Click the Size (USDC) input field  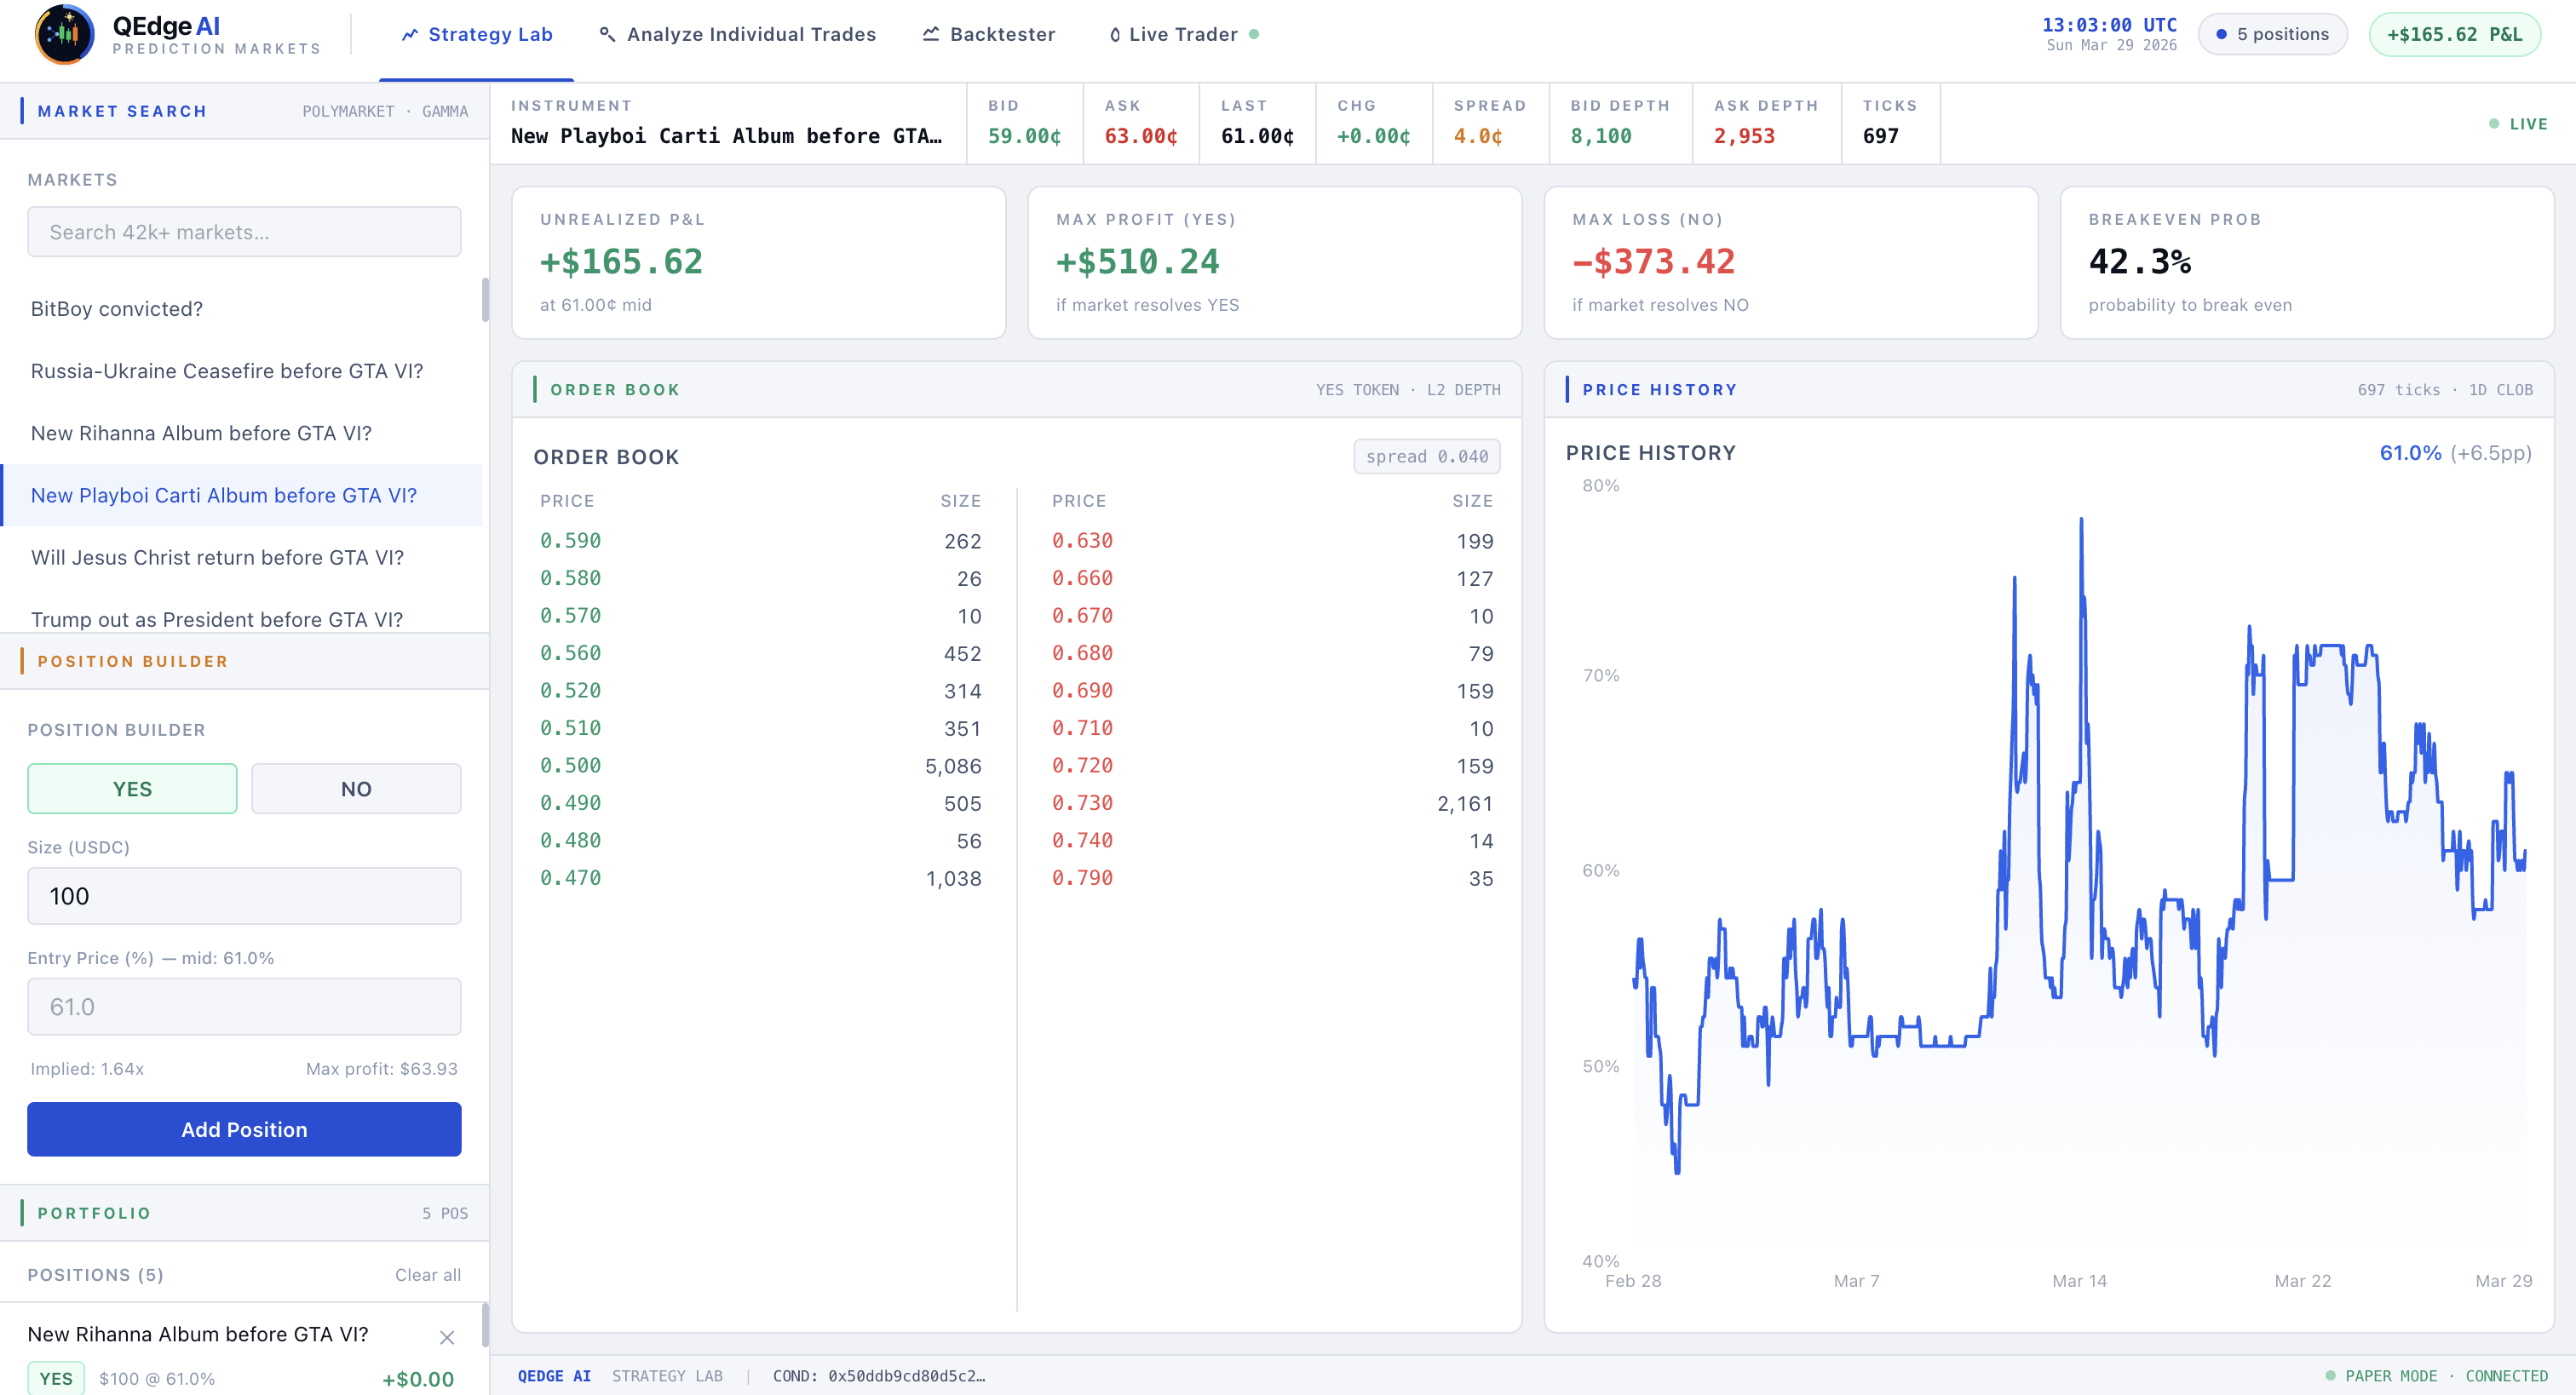coord(244,896)
